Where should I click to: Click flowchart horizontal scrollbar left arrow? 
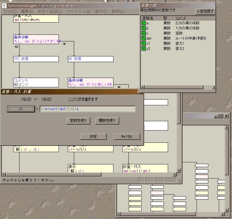pyautogui.click(x=4, y=174)
